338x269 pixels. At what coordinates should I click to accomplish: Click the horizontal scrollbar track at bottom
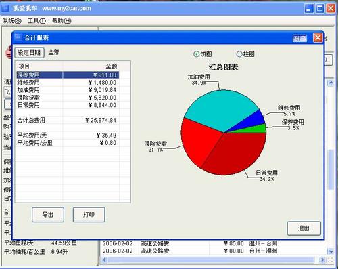(214, 260)
